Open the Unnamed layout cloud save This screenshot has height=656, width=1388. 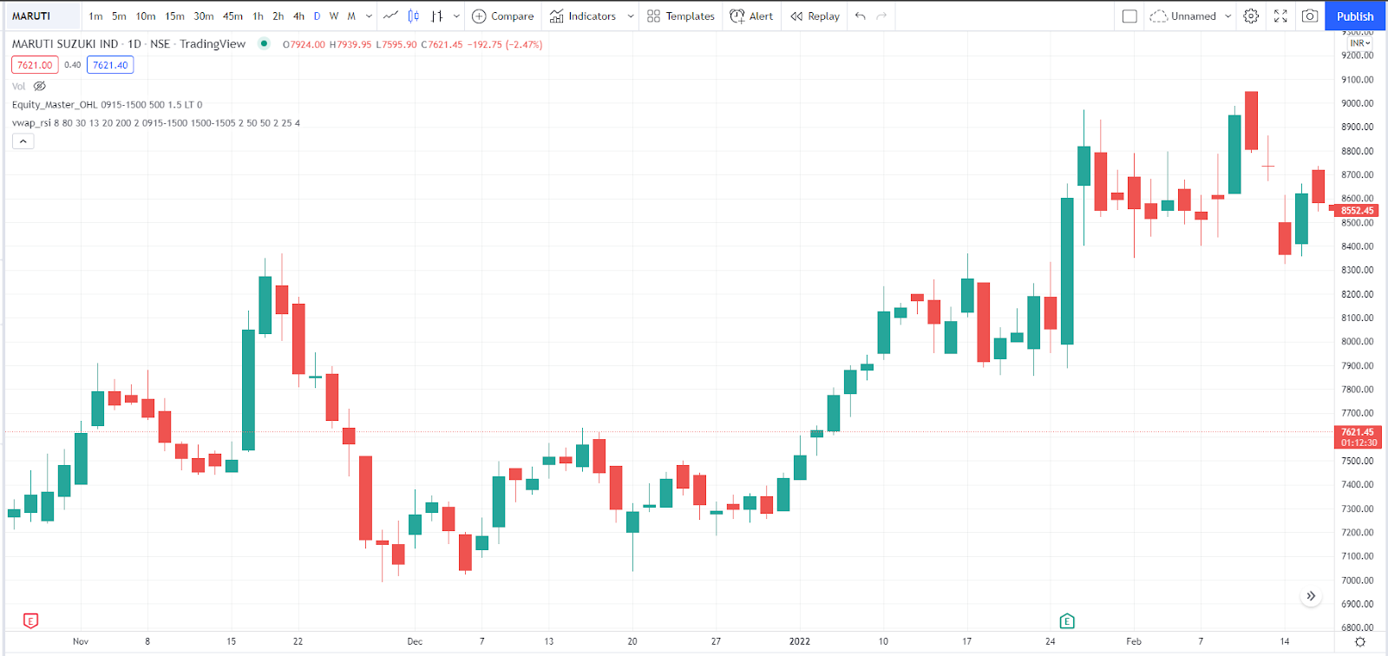pyautogui.click(x=1183, y=16)
